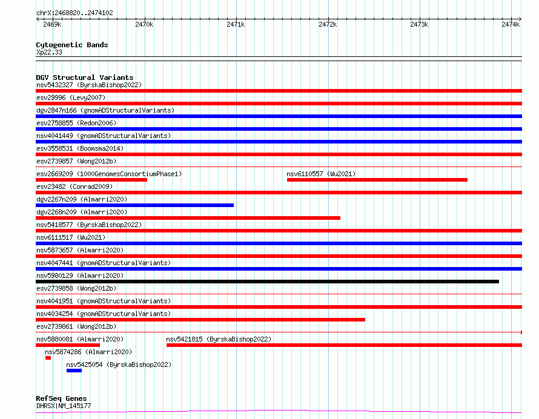Select the Xp22.33 band label

(49, 52)
